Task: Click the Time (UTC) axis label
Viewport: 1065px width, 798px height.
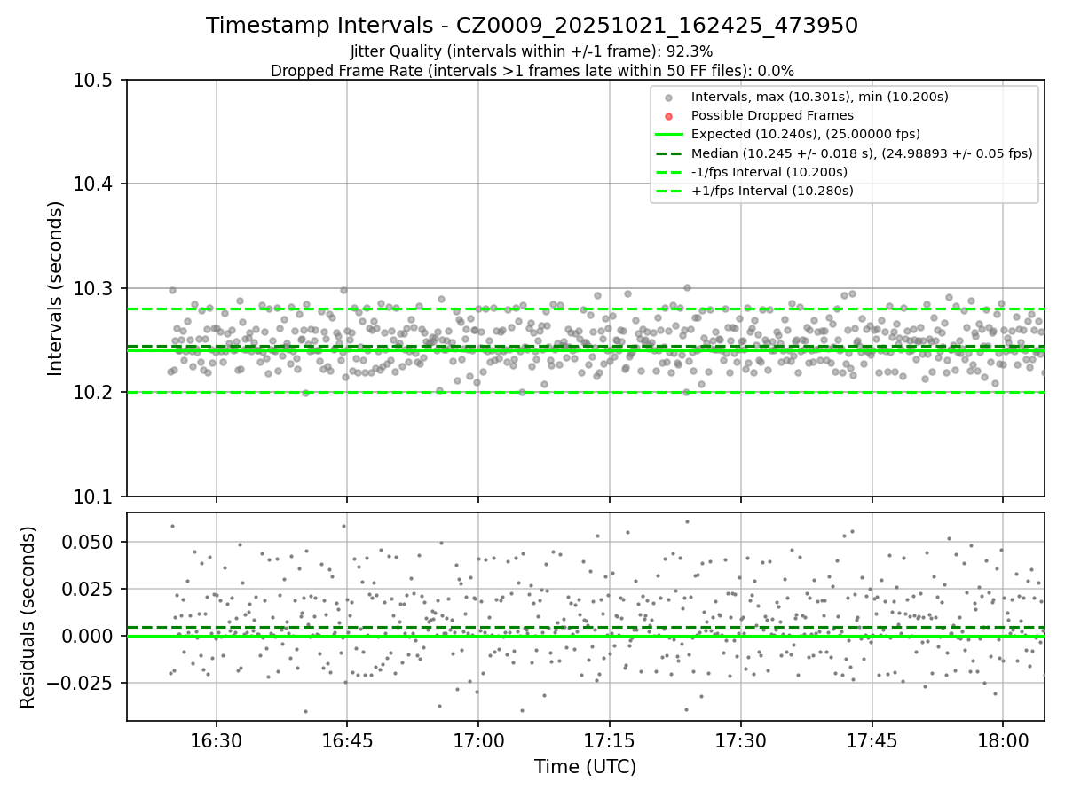Action: coord(585,767)
